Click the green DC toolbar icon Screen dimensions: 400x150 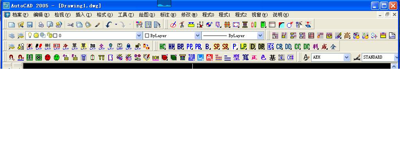click(x=307, y=46)
